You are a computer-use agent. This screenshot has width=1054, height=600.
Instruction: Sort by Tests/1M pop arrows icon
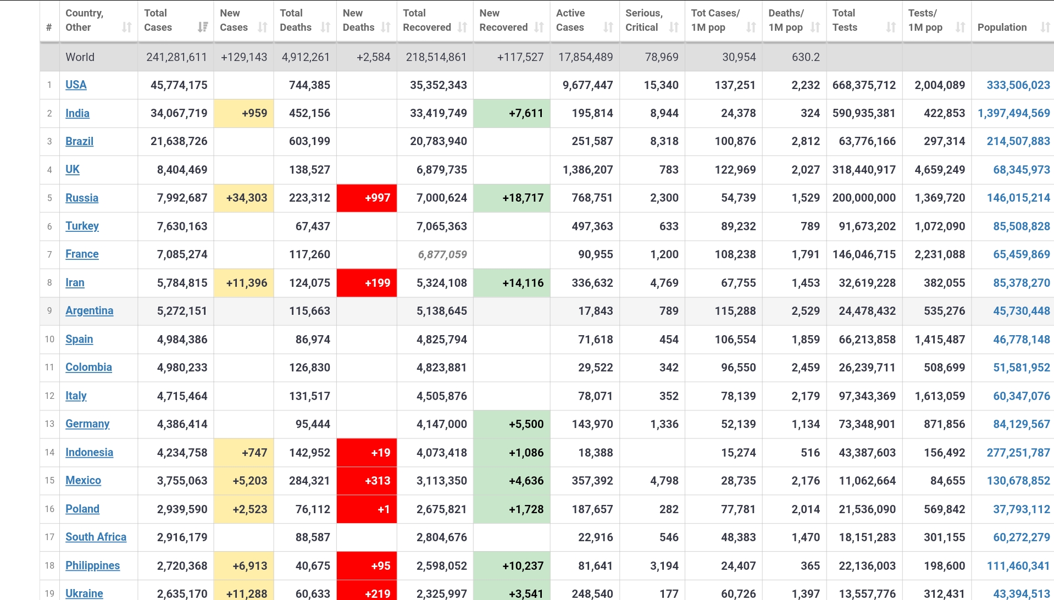[961, 27]
